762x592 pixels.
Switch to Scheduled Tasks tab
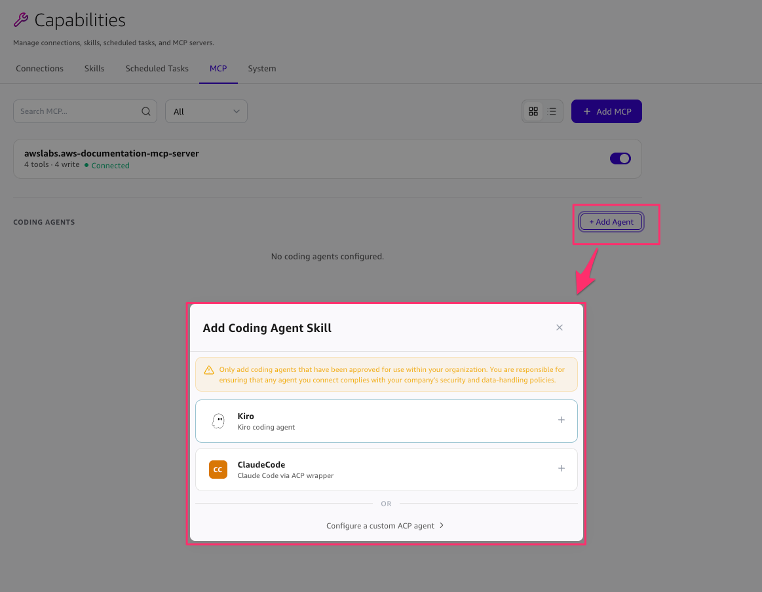157,69
